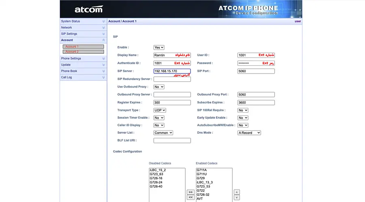365x202 pixels.
Task: Click the Password input field
Action: click(x=256, y=63)
